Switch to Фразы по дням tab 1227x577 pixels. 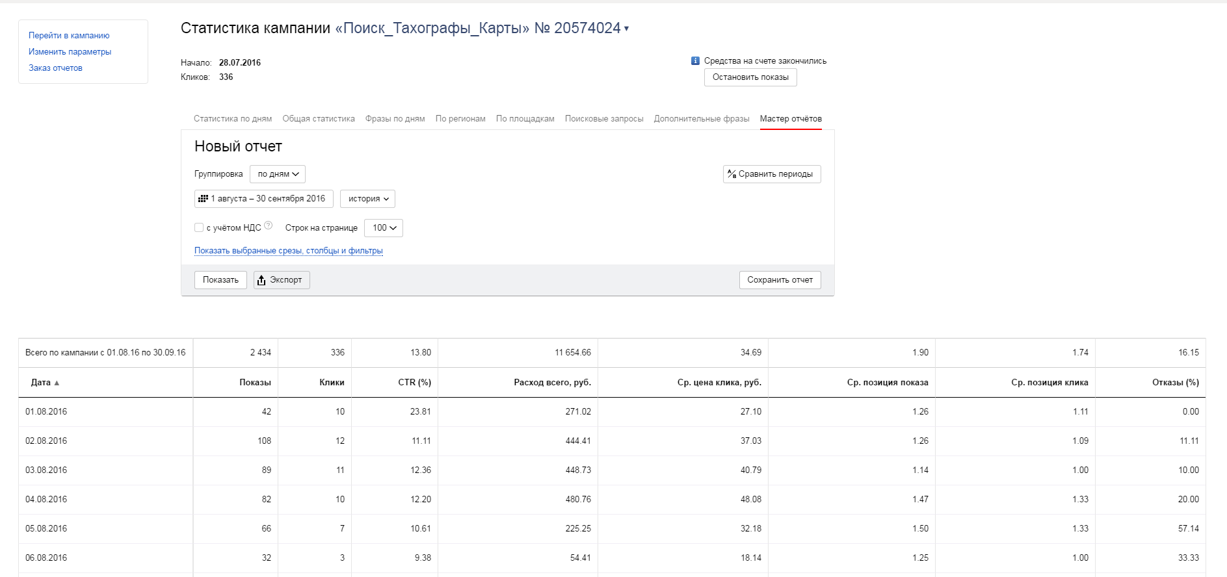[395, 119]
